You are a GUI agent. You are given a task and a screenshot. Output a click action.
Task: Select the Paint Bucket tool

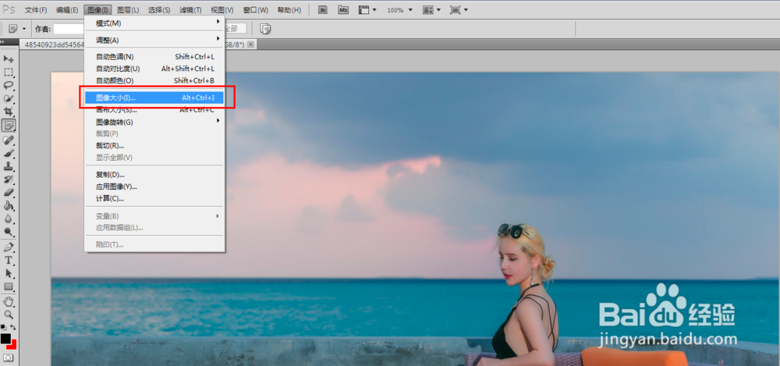(9, 205)
